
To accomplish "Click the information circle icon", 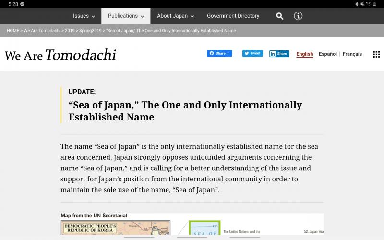I will pyautogui.click(x=298, y=16).
